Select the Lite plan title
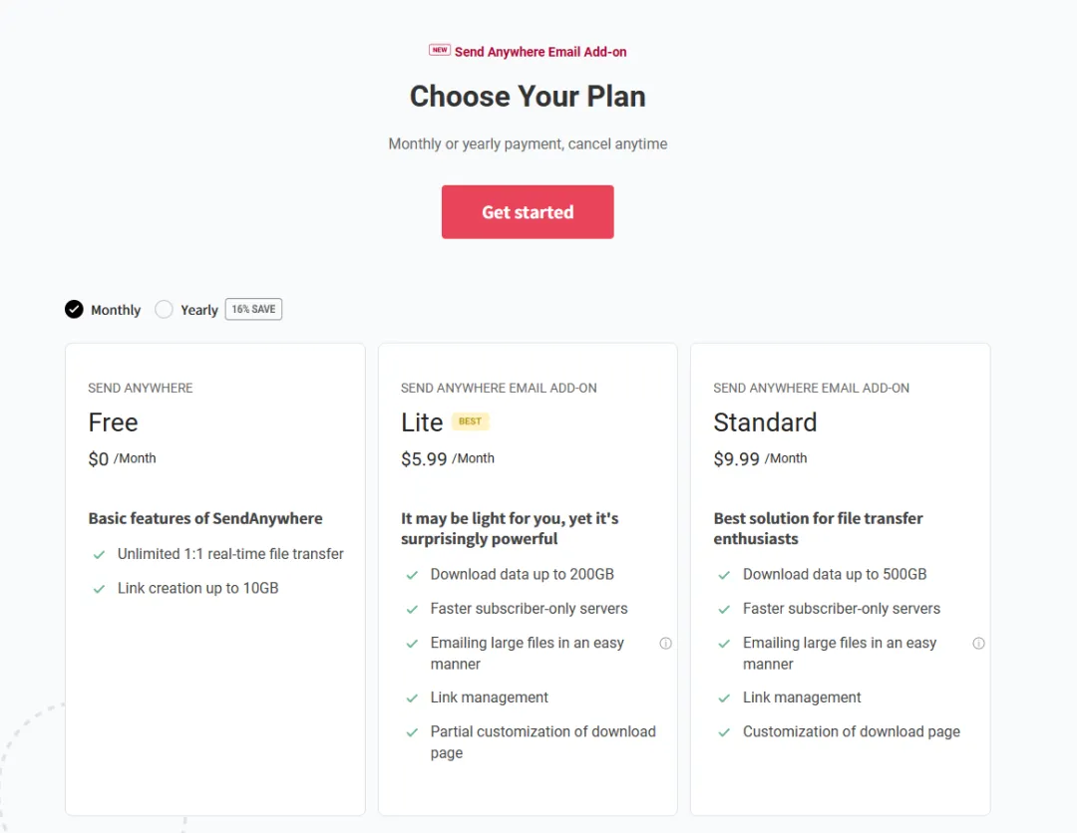This screenshot has height=833, width=1077. pyautogui.click(x=422, y=422)
